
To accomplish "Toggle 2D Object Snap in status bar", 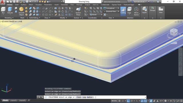I will (x=146, y=101).
